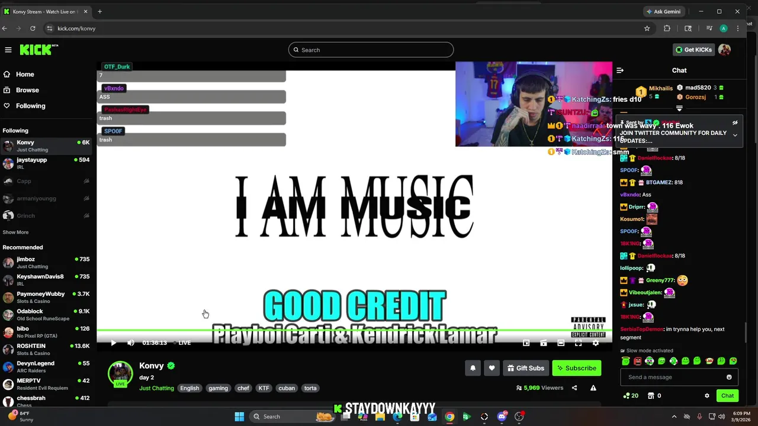Click the green Chat send button
The width and height of the screenshot is (758, 426).
(727, 396)
